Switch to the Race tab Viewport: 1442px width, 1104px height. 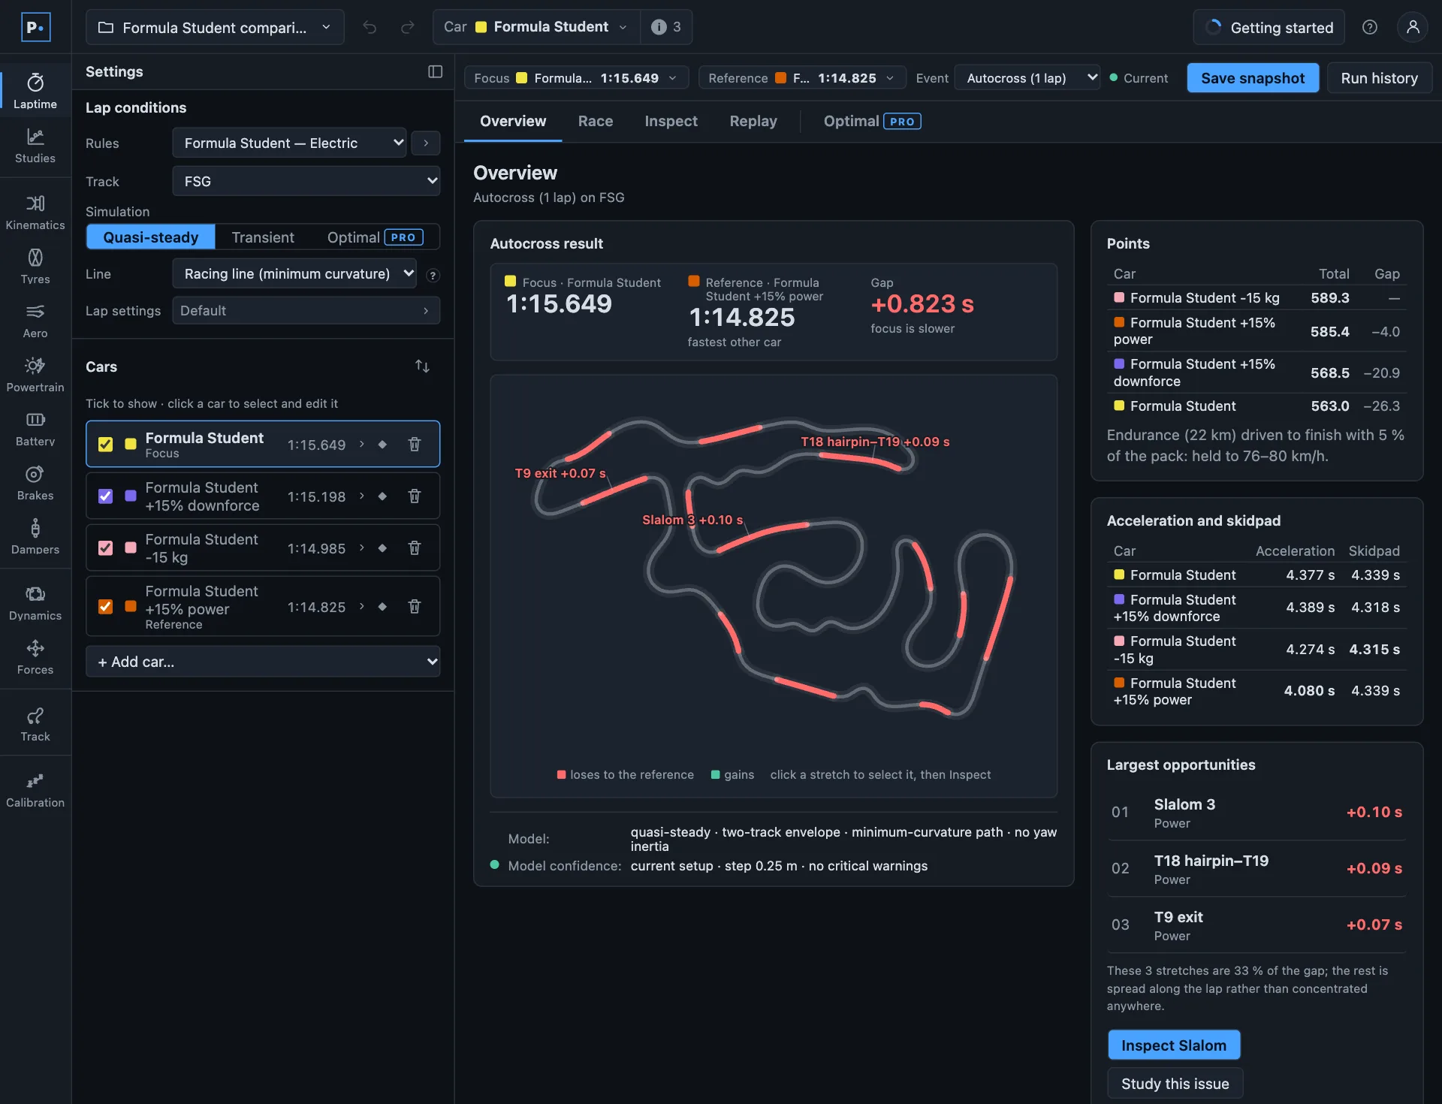[x=596, y=121]
